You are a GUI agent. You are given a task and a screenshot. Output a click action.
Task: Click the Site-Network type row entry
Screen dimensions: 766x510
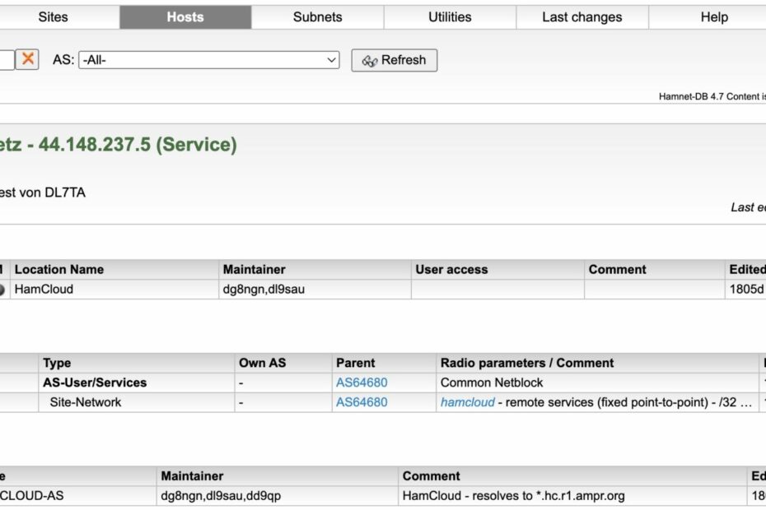[x=86, y=402]
